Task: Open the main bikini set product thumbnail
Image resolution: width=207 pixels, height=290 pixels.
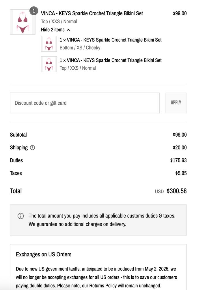Action: 23,22
